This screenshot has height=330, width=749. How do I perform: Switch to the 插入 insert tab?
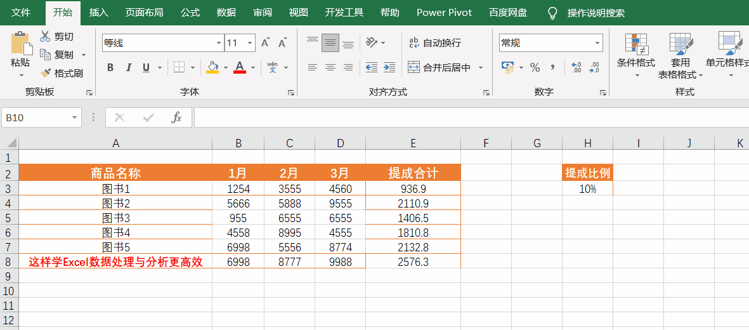point(99,13)
